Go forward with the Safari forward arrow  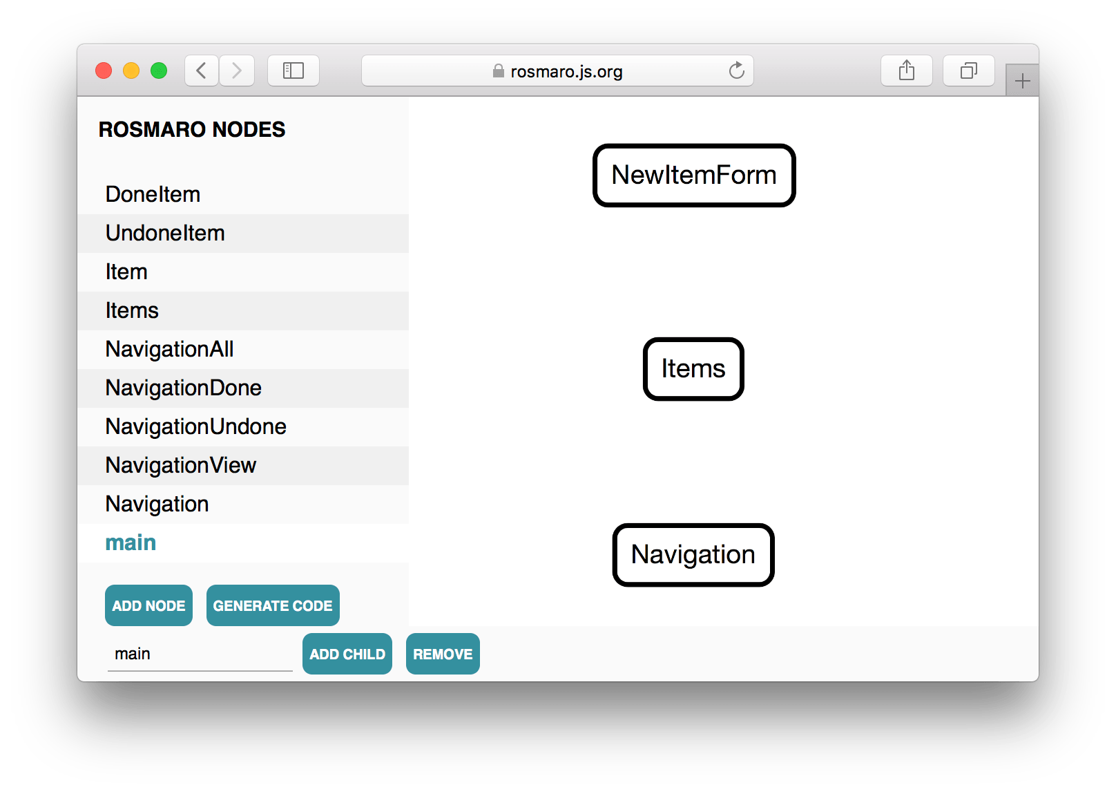(237, 70)
